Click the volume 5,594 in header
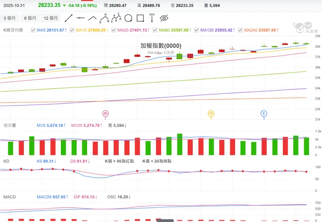The image size is (322, 222). pos(215,6)
